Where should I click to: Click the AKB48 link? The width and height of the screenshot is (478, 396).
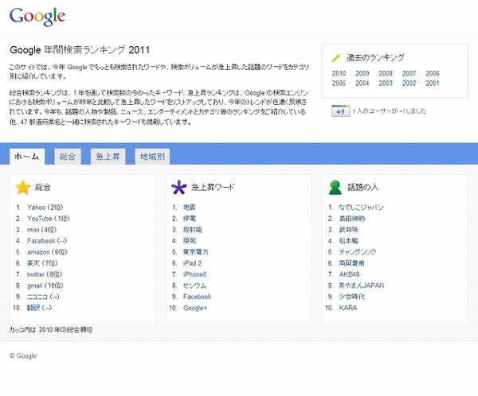[x=350, y=274]
